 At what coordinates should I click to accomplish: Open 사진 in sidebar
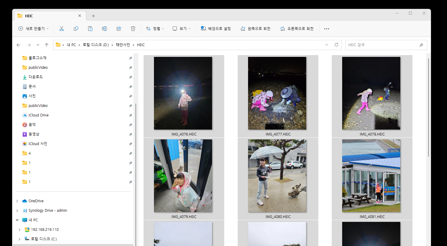29,96
